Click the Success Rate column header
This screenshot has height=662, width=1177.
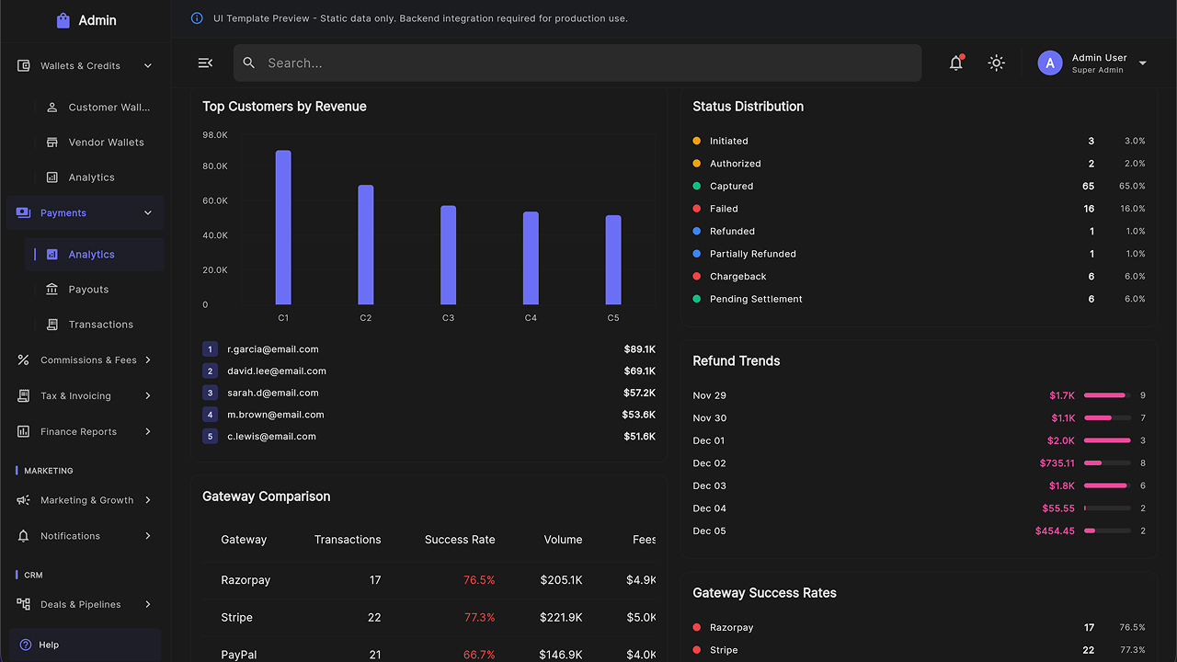tap(460, 540)
